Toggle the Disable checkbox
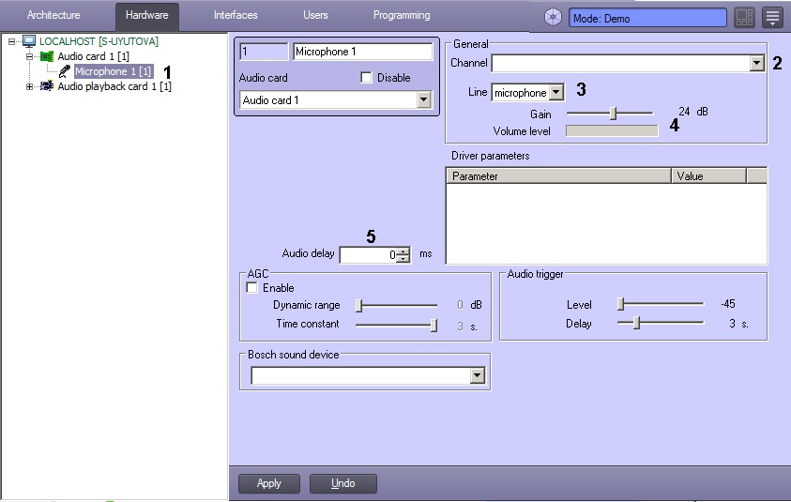Viewport: 791px width, 502px height. [366, 78]
